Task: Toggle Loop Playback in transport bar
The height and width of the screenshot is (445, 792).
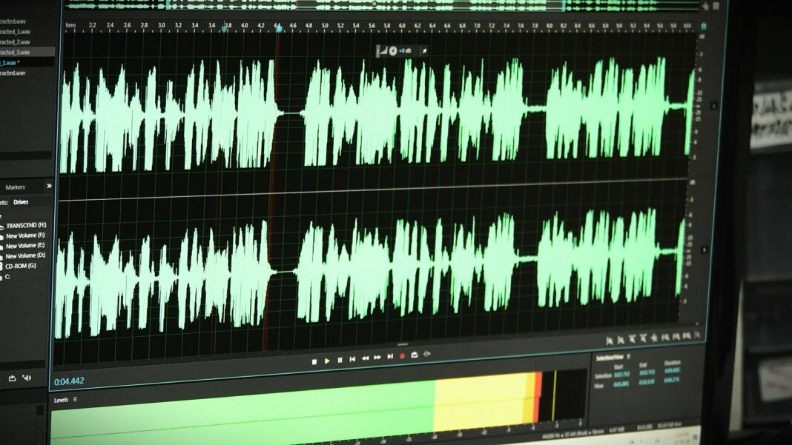Action: coord(415,355)
